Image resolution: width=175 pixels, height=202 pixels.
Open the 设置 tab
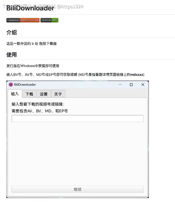[x=44, y=94]
